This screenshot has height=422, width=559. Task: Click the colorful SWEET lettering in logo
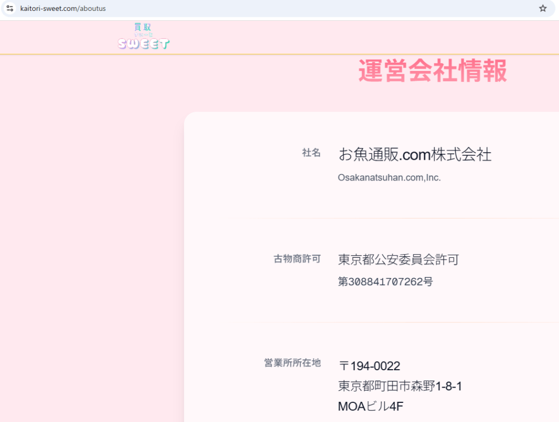(x=144, y=44)
